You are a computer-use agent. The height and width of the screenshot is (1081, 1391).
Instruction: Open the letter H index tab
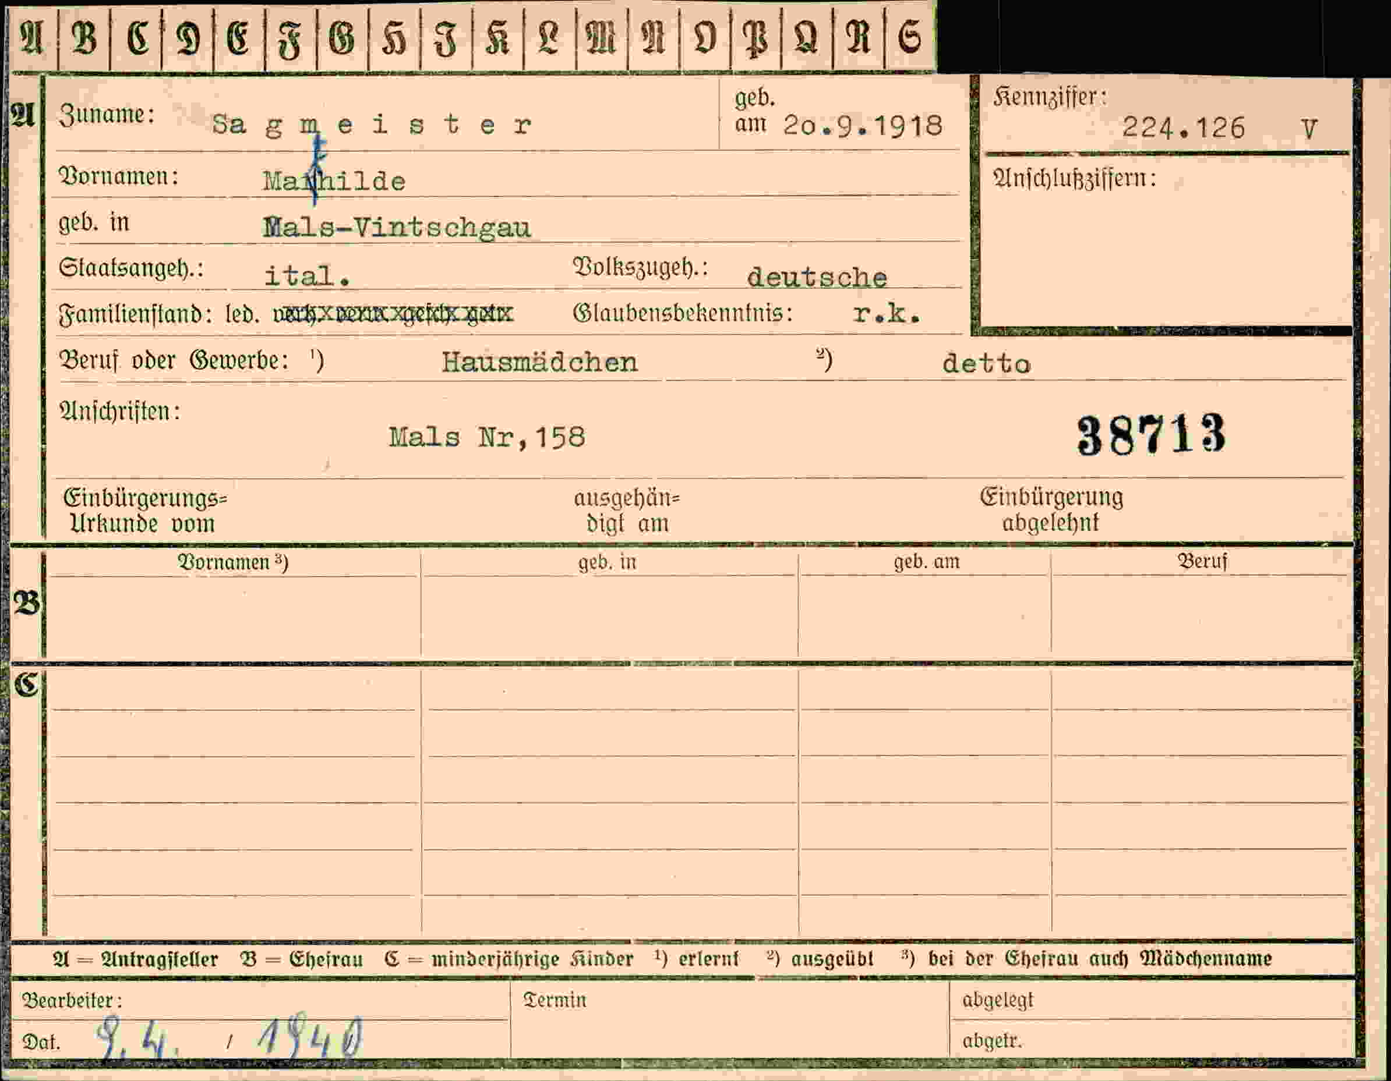click(x=395, y=38)
